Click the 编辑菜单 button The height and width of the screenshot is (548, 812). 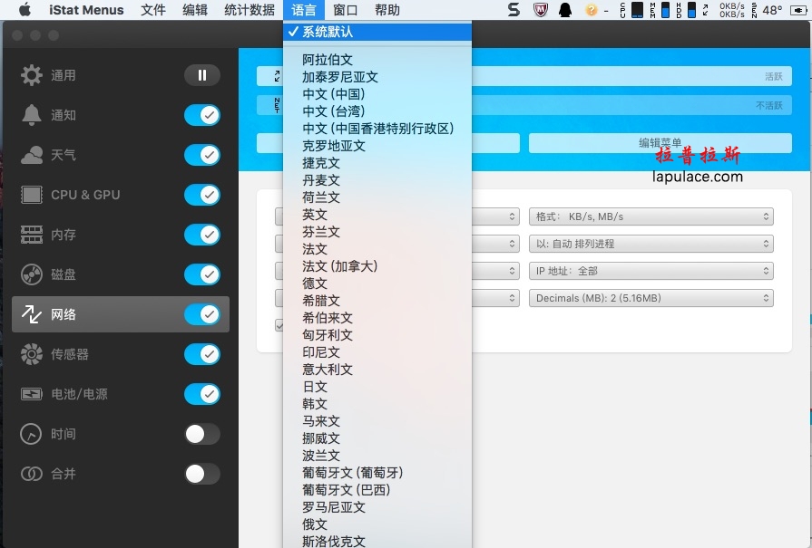(x=660, y=143)
